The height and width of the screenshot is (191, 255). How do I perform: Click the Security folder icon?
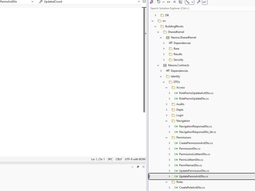(170, 60)
